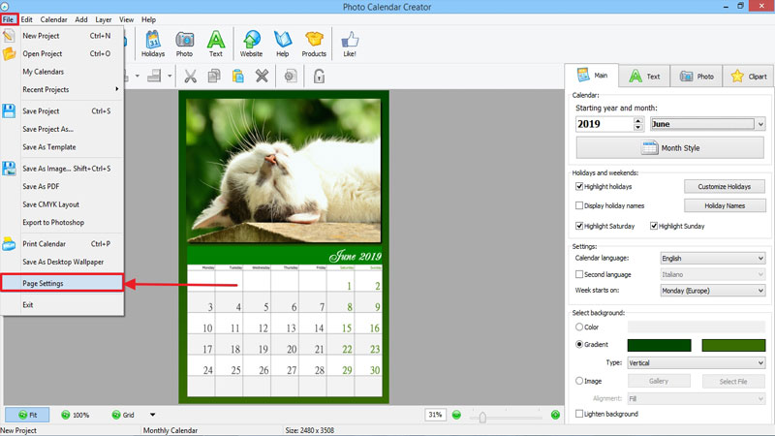Image resolution: width=775 pixels, height=436 pixels.
Task: Click the year stepper arrows
Action: coord(638,124)
